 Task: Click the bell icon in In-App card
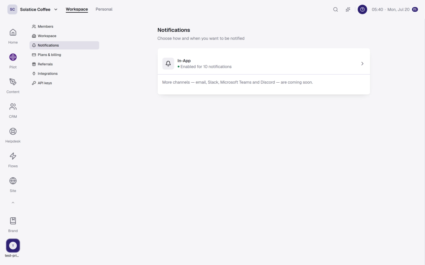pyautogui.click(x=168, y=64)
